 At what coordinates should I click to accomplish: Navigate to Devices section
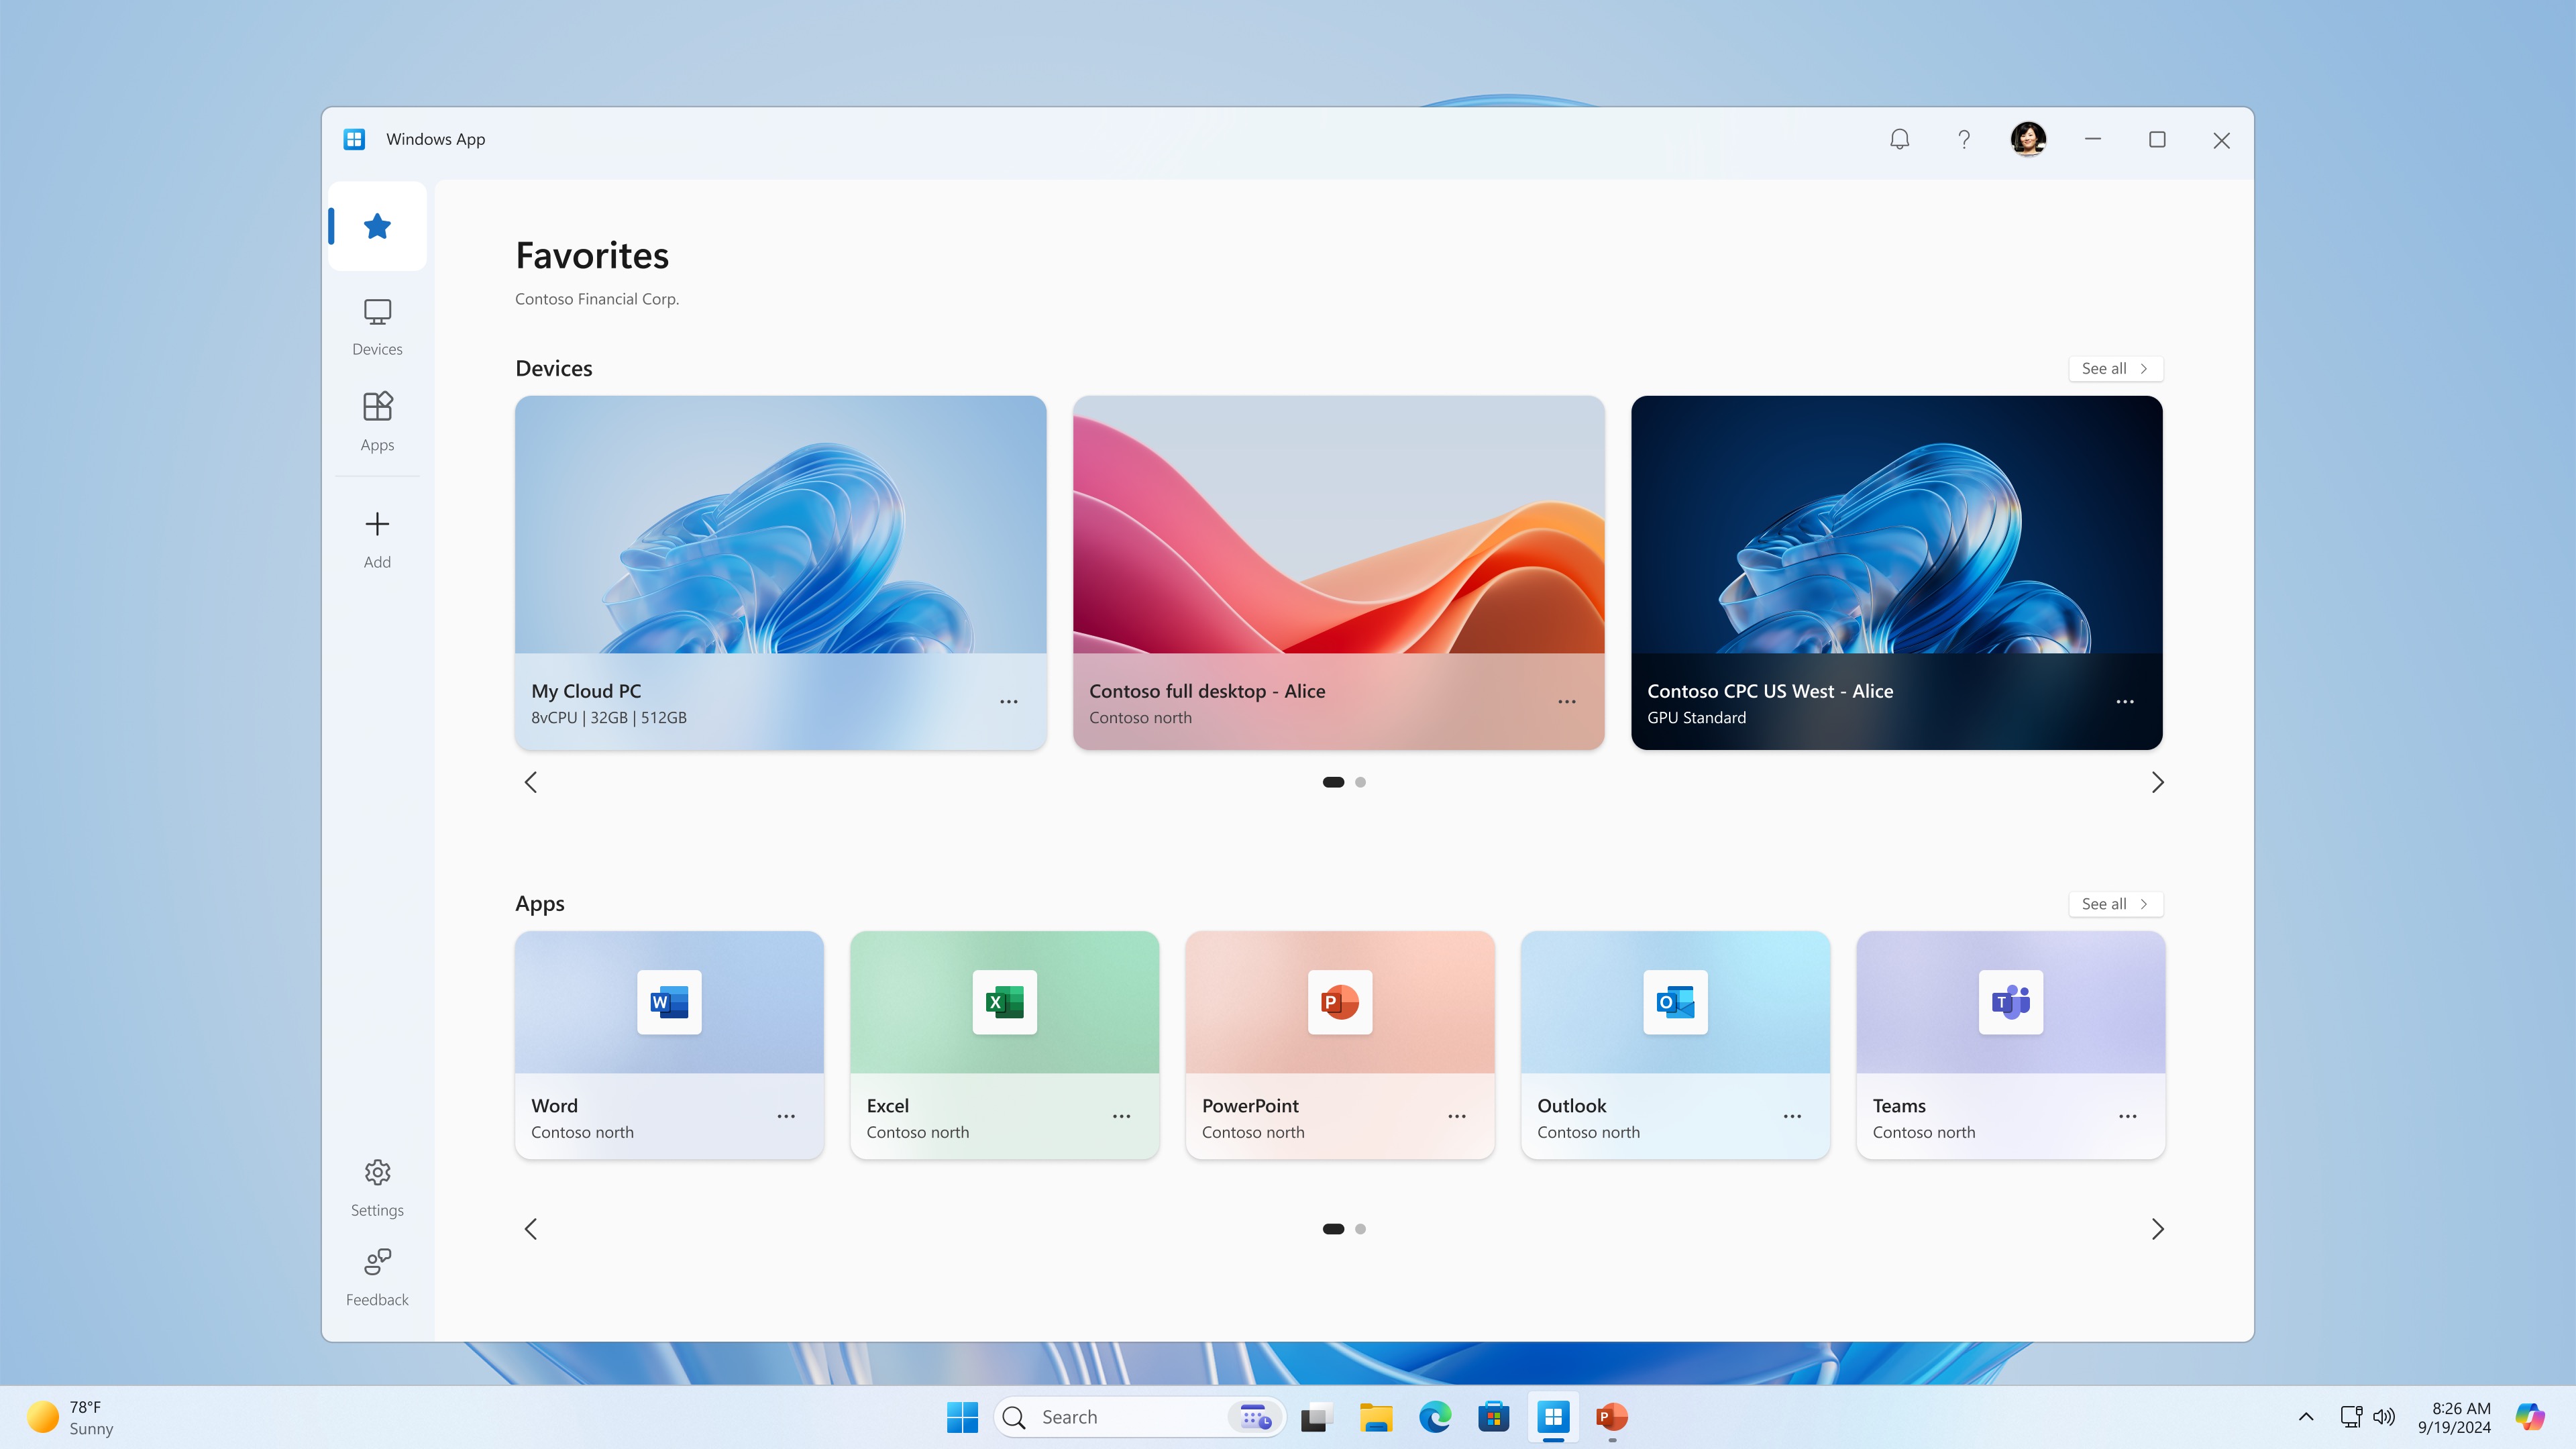pyautogui.click(x=377, y=325)
